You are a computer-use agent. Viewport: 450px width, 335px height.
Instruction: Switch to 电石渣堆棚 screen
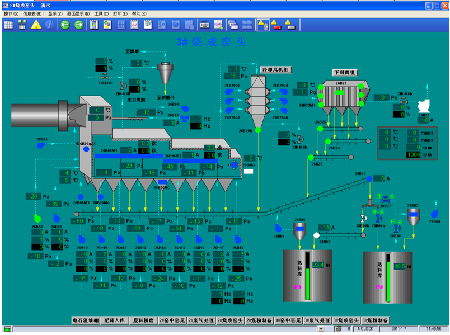[86, 320]
